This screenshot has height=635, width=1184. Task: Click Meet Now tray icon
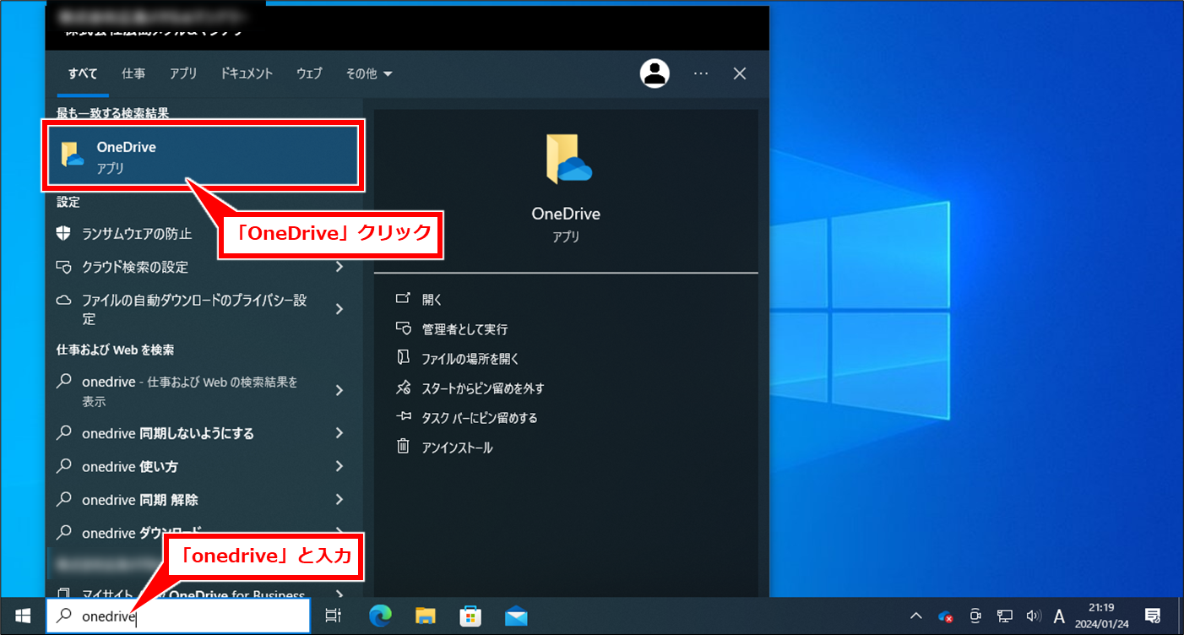point(975,616)
